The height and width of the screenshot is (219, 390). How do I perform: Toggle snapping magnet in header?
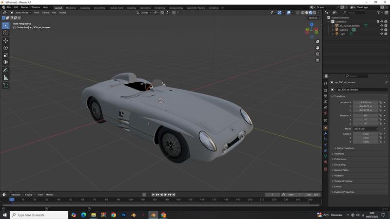point(162,13)
